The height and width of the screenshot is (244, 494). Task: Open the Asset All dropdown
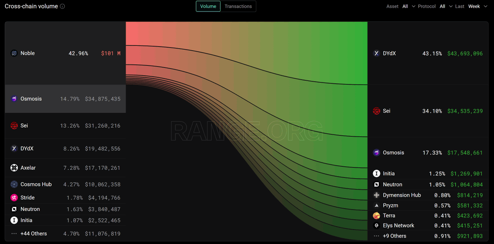point(409,6)
